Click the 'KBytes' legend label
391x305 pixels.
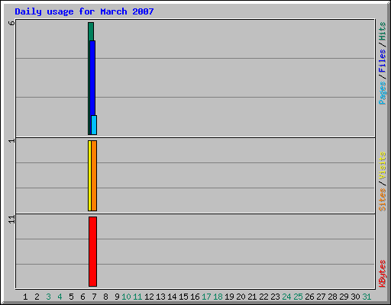point(382,274)
